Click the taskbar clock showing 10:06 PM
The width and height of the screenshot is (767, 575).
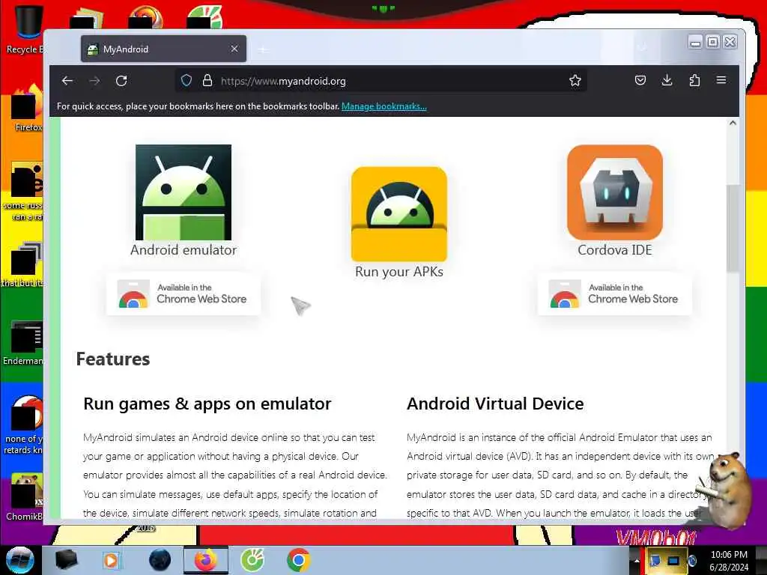[x=729, y=560]
